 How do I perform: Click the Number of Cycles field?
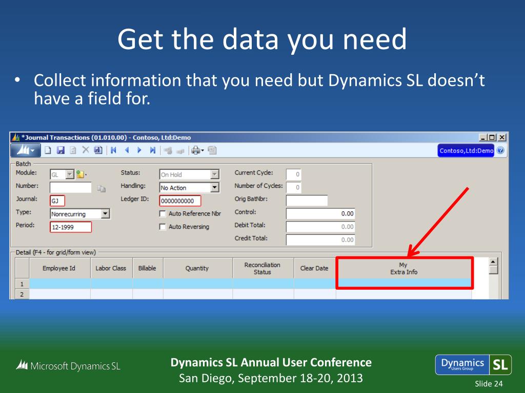click(294, 187)
